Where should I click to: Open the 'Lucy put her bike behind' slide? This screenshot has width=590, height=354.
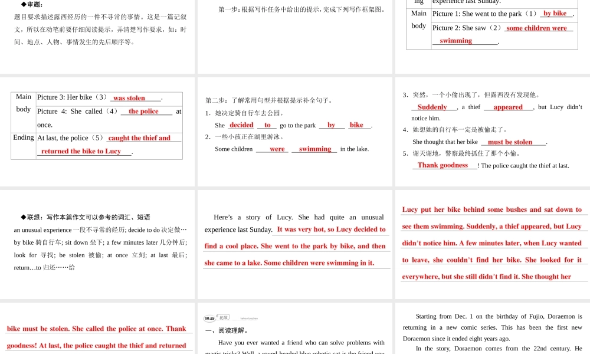point(493,244)
